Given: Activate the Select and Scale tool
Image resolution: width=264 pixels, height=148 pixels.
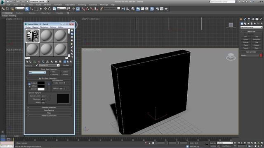Looking at the screenshot, I should click(54, 9).
